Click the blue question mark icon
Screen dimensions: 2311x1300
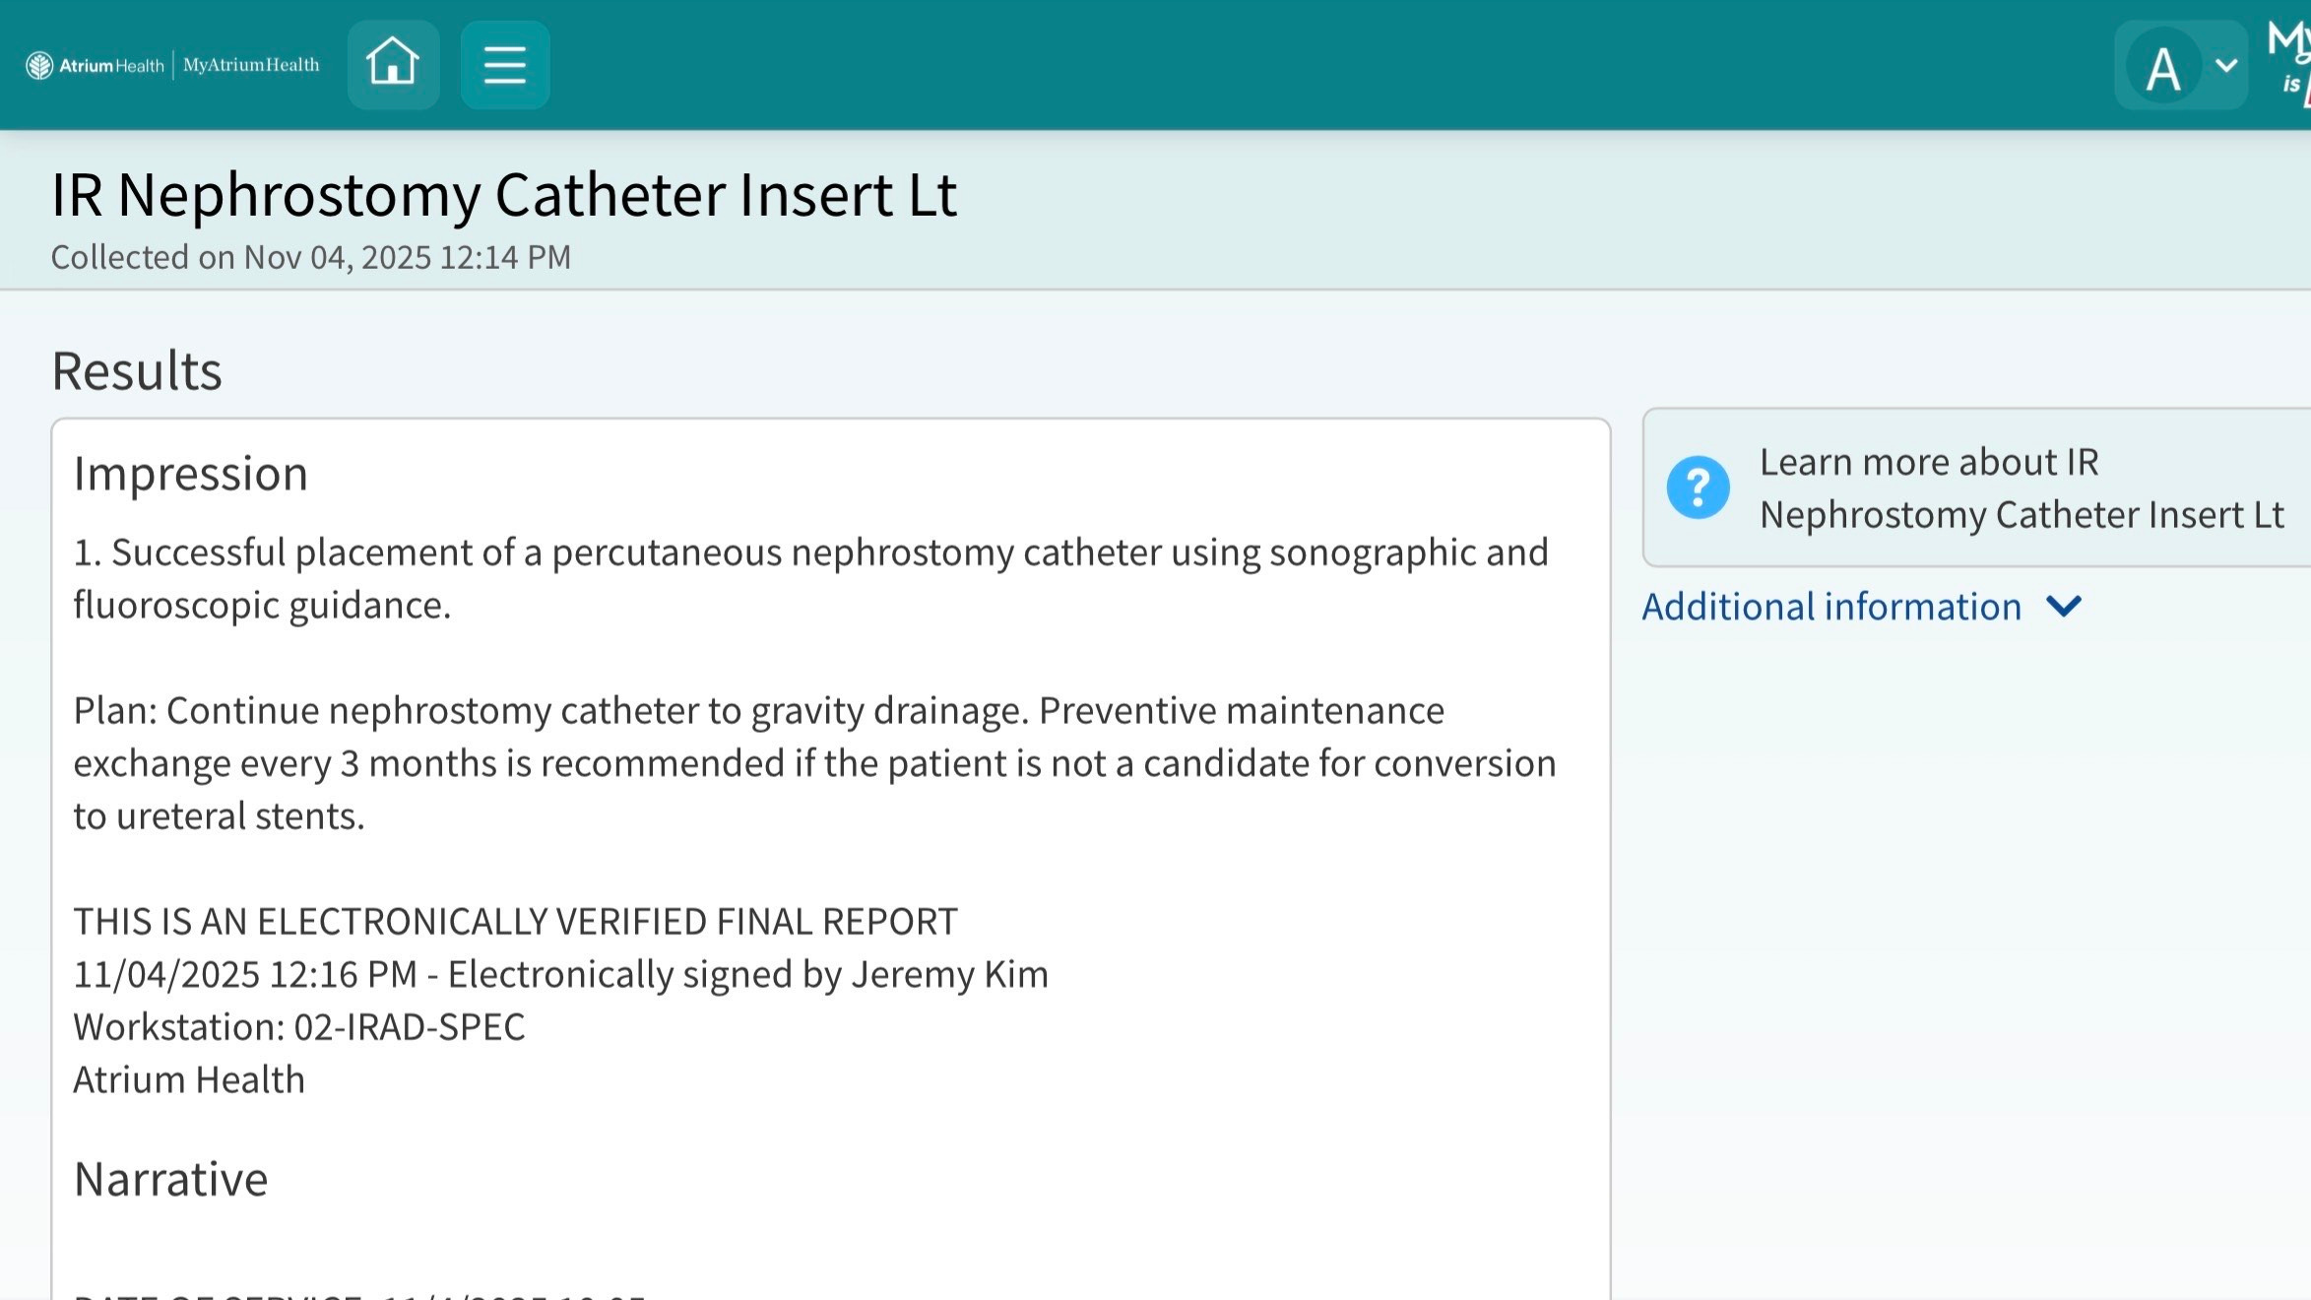pos(1698,487)
